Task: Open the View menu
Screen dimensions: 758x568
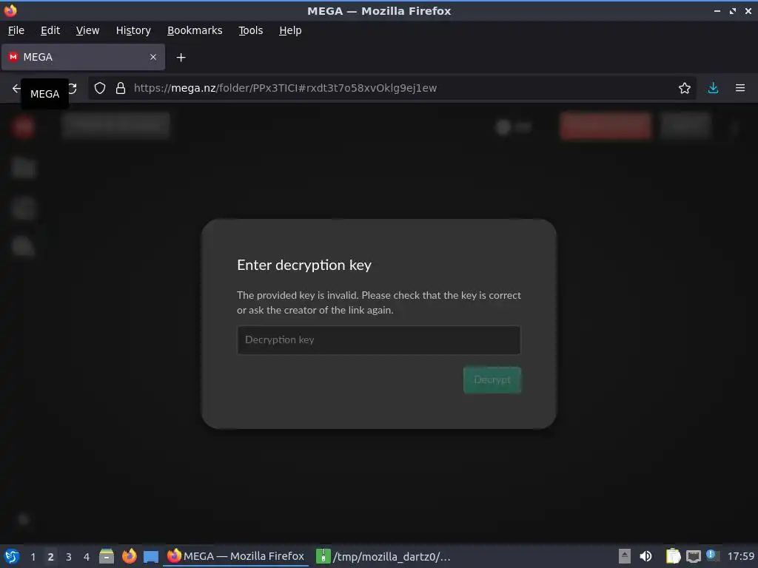Action: (x=87, y=30)
